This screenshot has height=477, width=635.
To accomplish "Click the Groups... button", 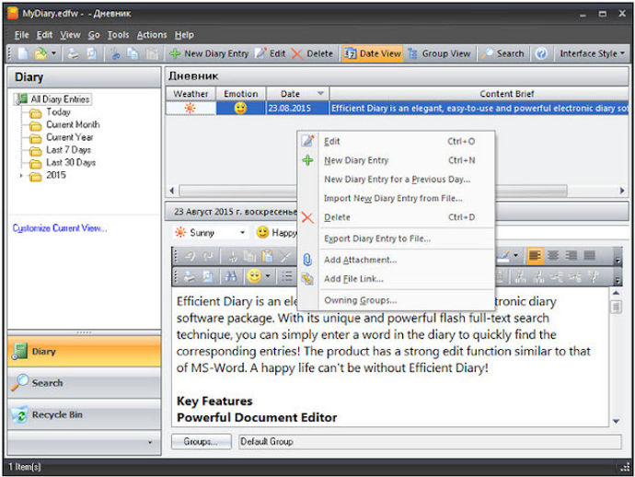I will [x=202, y=442].
